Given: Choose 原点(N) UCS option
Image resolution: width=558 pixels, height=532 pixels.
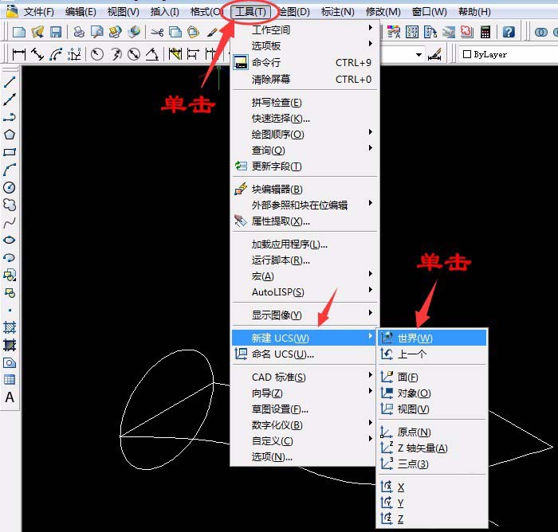Looking at the screenshot, I should pyautogui.click(x=432, y=432).
